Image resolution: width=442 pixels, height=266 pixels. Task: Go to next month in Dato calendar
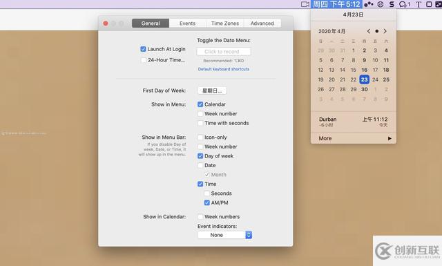[x=385, y=31]
